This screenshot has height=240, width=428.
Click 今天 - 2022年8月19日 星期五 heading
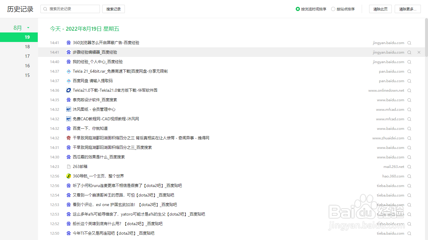pyautogui.click(x=84, y=29)
